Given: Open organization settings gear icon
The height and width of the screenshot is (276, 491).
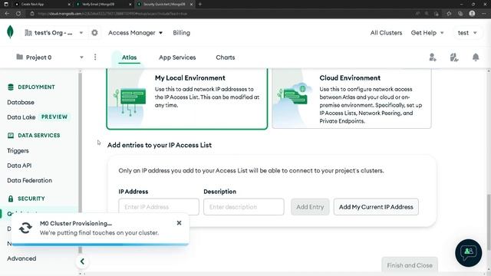Looking at the screenshot, I should pyautogui.click(x=94, y=32).
